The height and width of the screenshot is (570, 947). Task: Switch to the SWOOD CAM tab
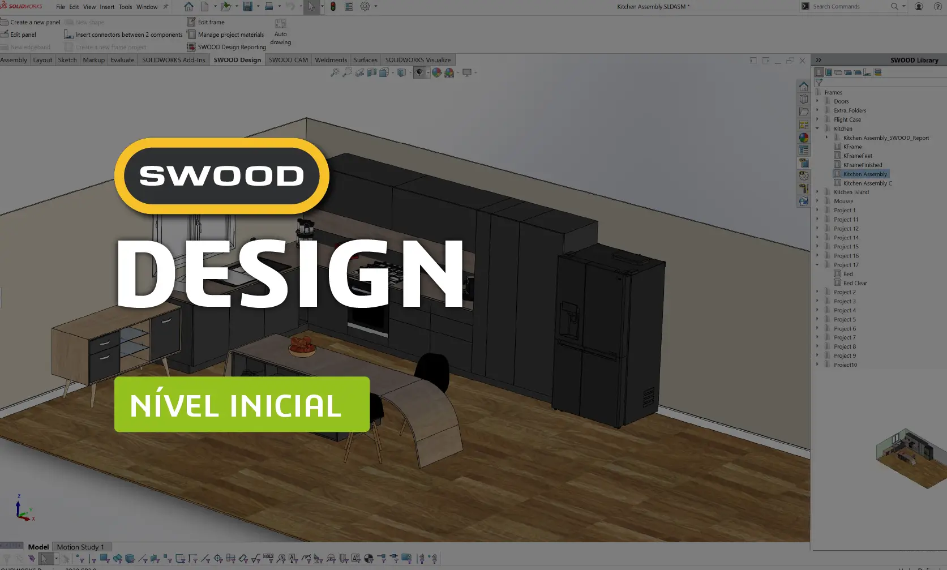(x=288, y=60)
